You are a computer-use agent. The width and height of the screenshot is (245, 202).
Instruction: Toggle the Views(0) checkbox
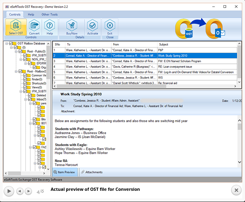pyautogui.click(x=25, y=87)
